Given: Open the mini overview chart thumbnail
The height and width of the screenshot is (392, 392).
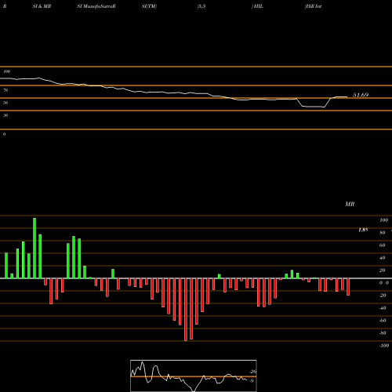Looking at the screenshot, I should [194, 376].
